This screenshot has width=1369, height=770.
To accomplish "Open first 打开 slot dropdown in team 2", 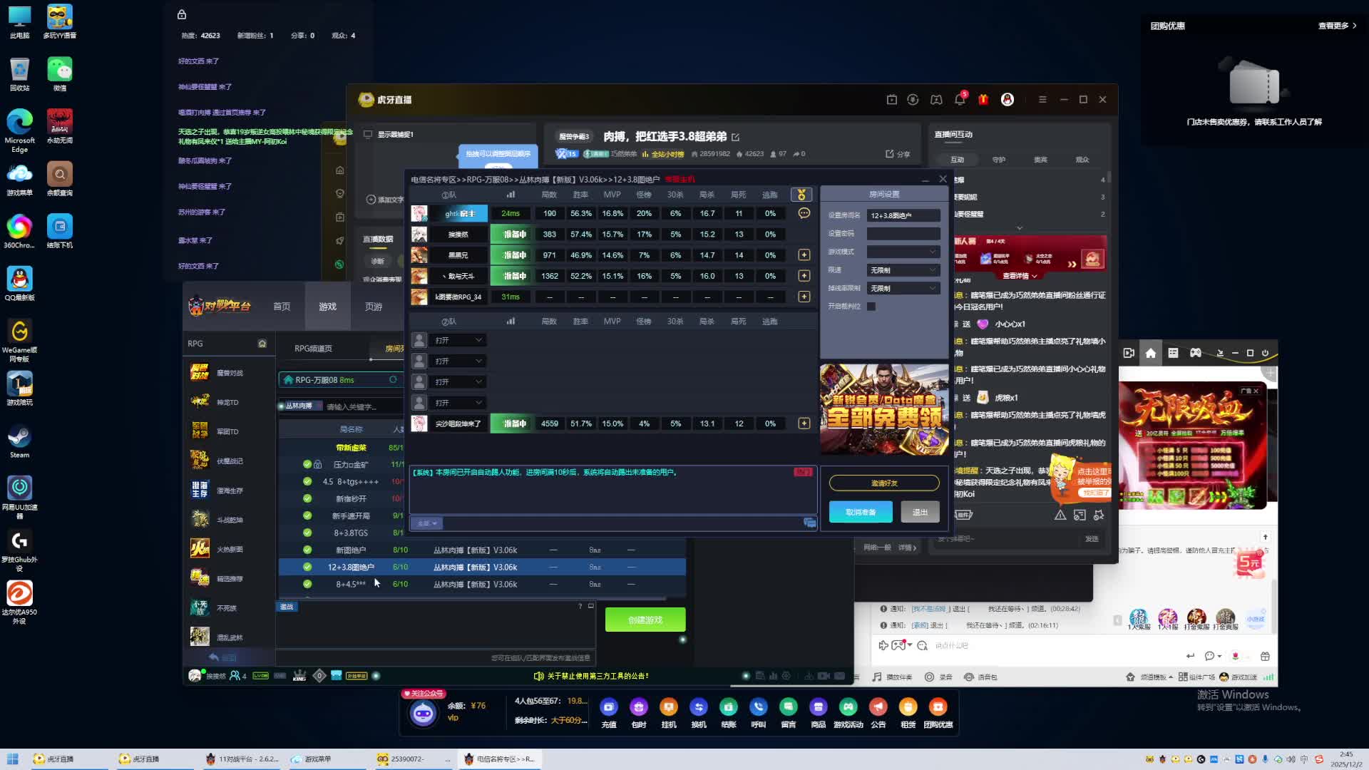I will point(458,340).
